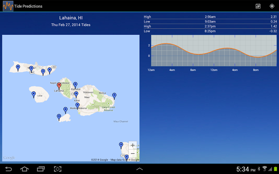This screenshot has width=279, height=174.
Task: Select the upper pin on Hawaii island
Action: click(x=121, y=145)
